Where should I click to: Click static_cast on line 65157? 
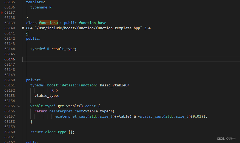[x=152, y=116]
